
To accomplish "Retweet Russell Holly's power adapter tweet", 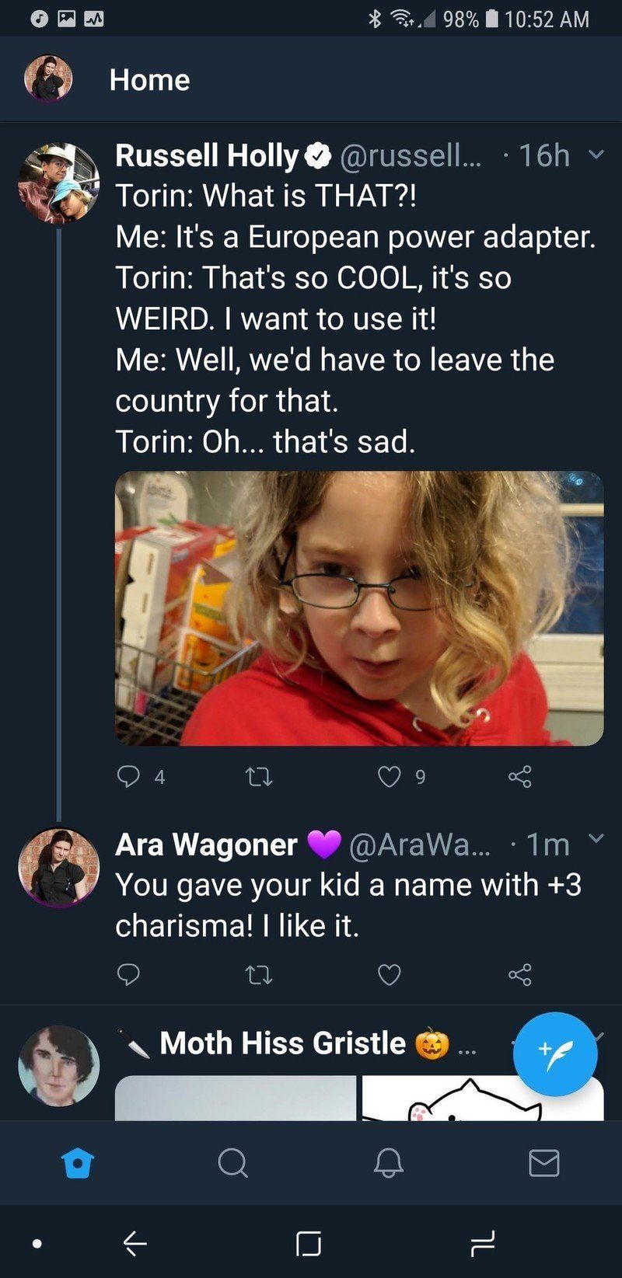I will (259, 776).
